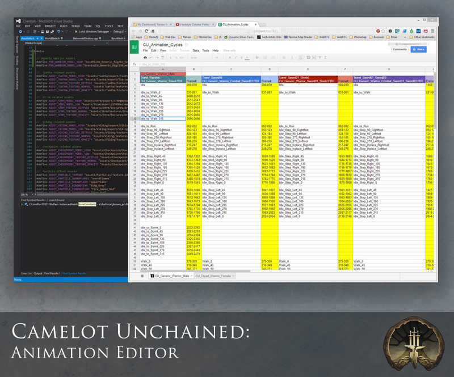Bookmark page with the star icon
Viewport: 454px width, 377px height.
tap(384, 31)
